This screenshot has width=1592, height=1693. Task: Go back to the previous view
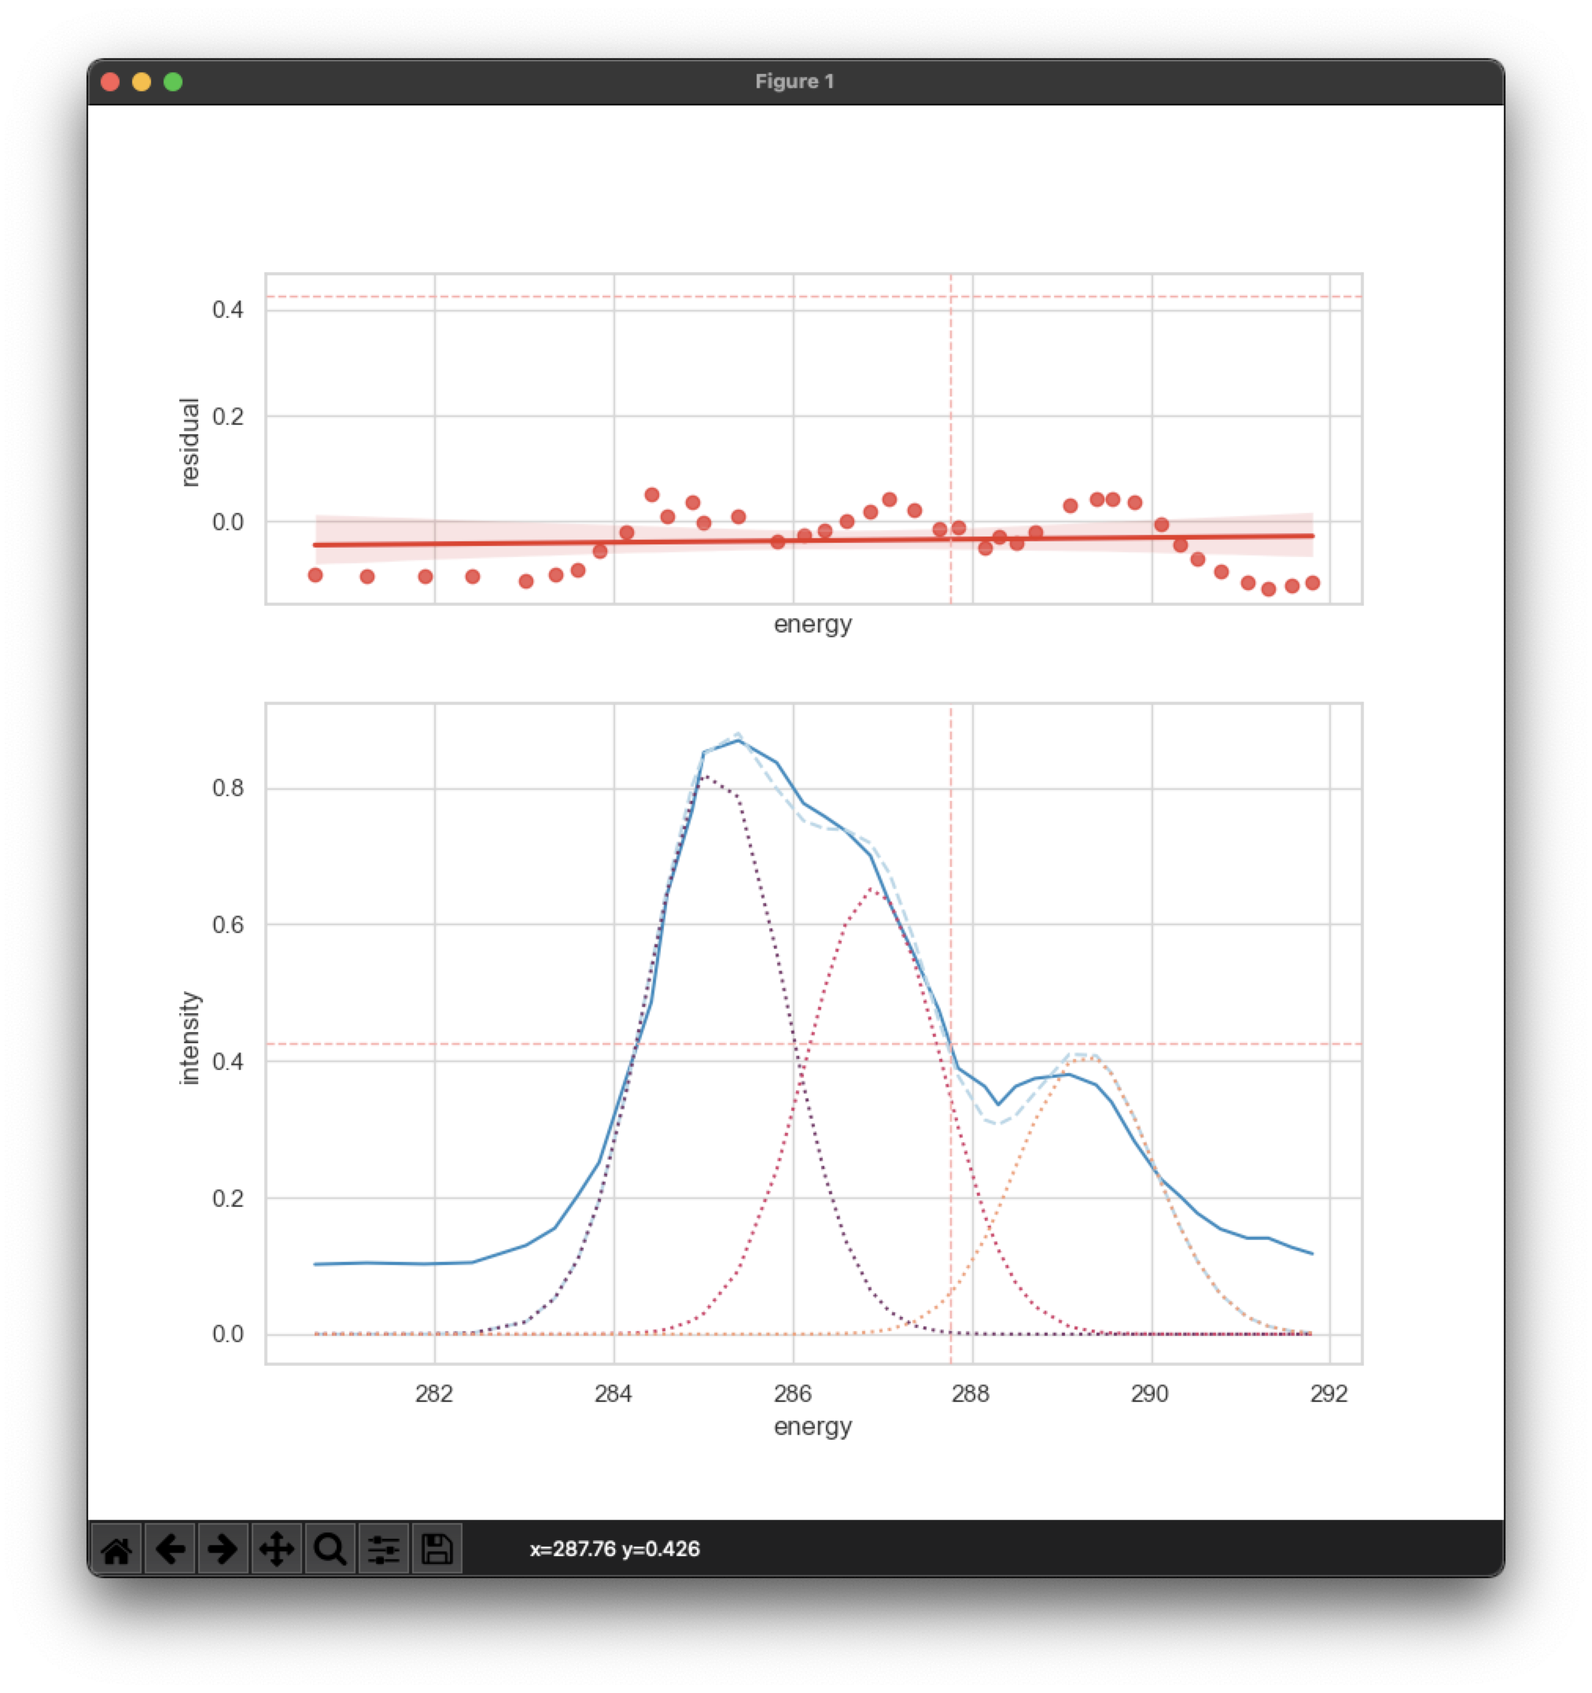(x=170, y=1549)
